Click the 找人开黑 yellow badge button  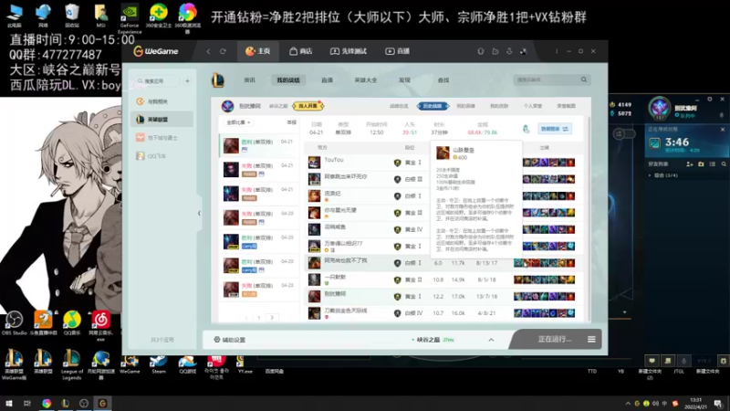308,106
